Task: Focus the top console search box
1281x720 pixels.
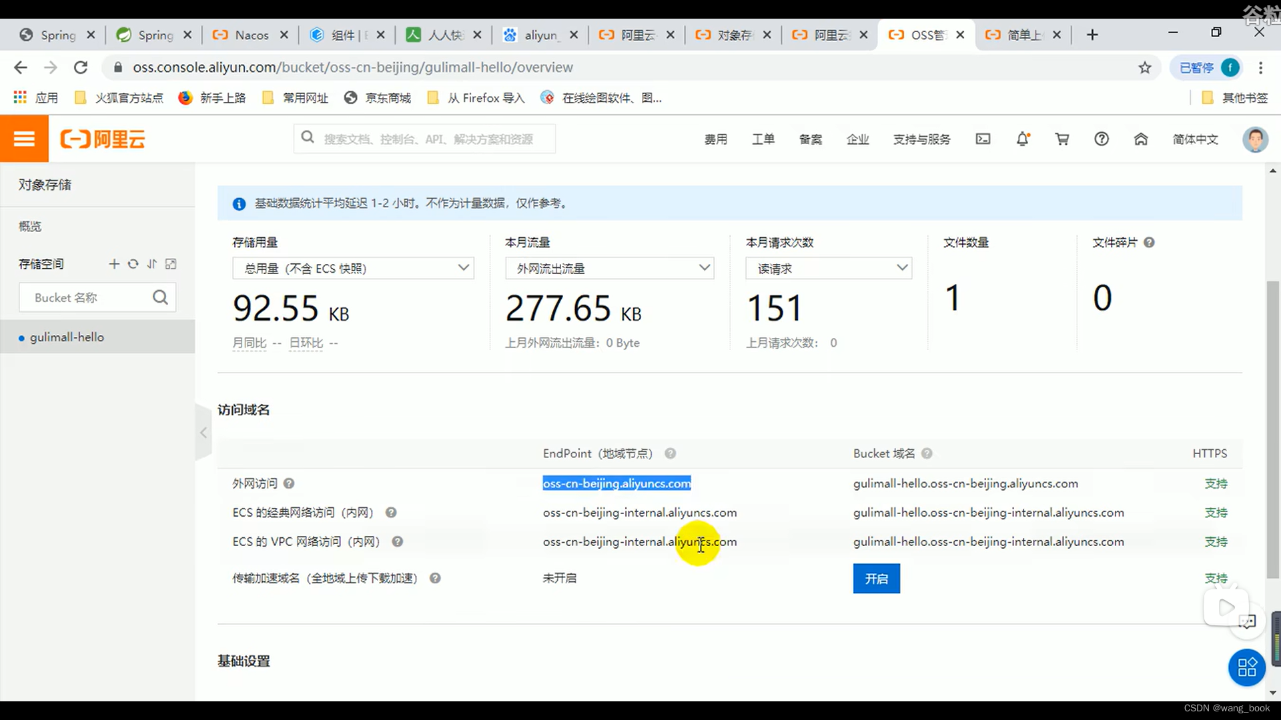Action: click(424, 139)
